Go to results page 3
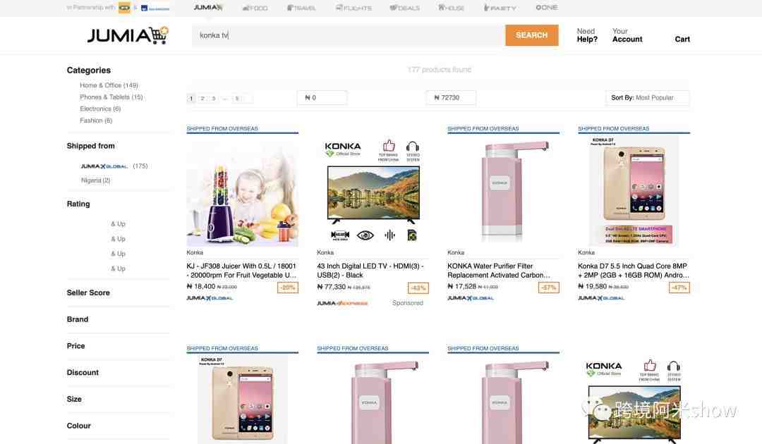The image size is (762, 444). click(x=214, y=99)
